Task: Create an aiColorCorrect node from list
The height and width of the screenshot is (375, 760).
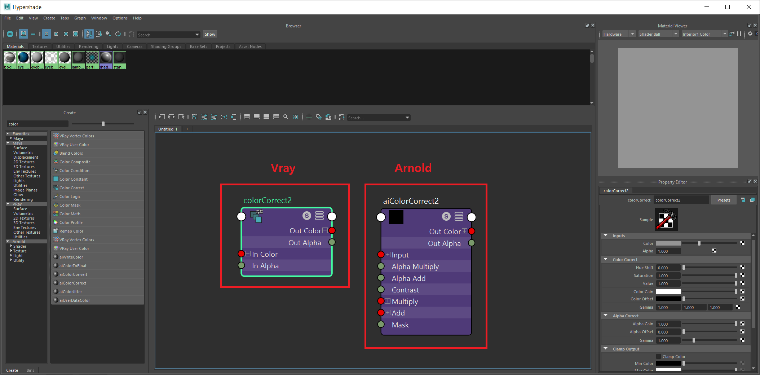Action: pyautogui.click(x=98, y=283)
